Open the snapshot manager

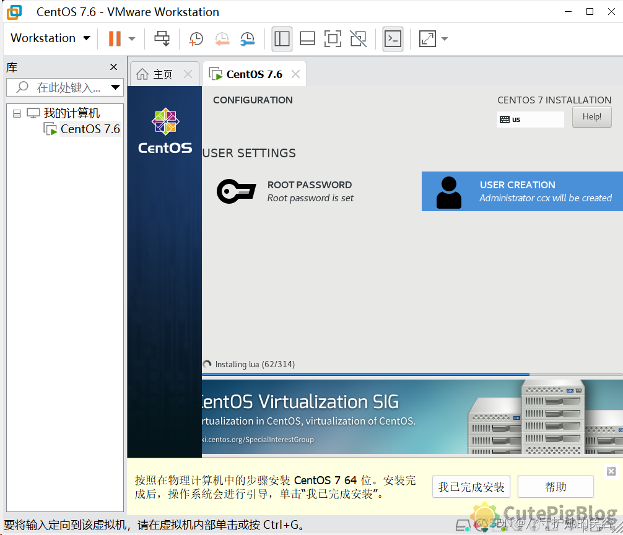247,38
